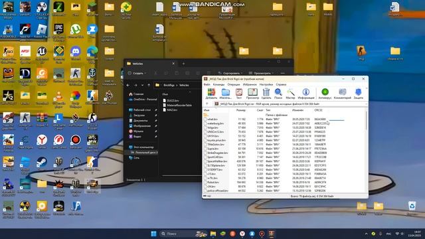Click the taskbar Поиск search box

pos(183,234)
